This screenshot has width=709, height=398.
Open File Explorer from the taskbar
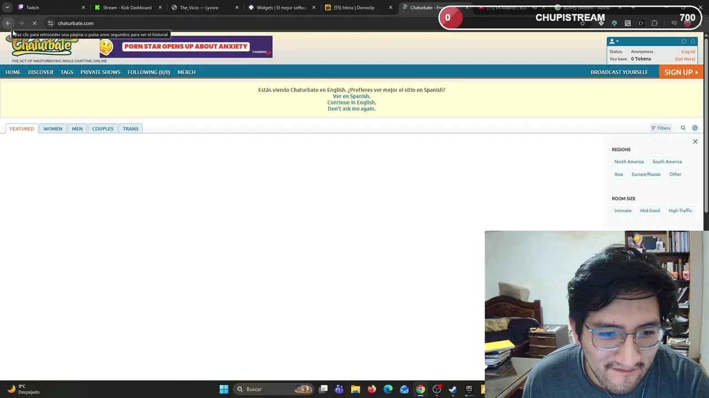[x=356, y=389]
